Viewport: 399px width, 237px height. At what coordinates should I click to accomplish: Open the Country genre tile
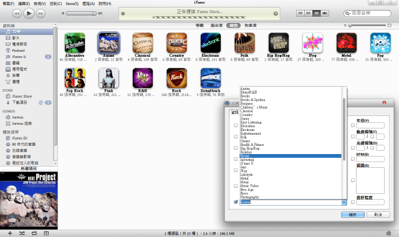[176, 43]
